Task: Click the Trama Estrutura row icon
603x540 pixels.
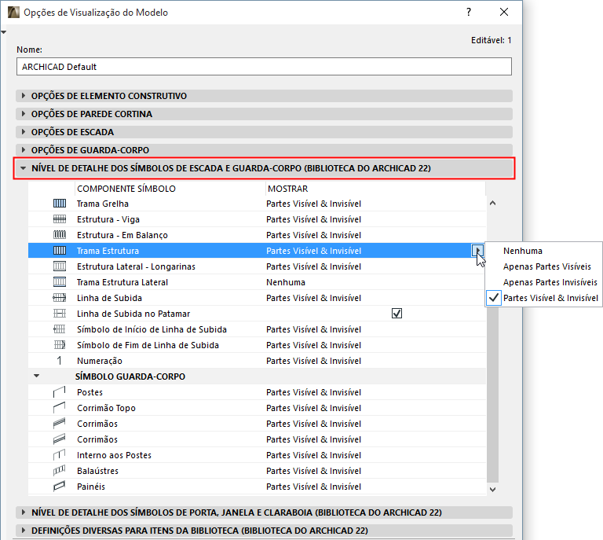Action: tap(59, 251)
